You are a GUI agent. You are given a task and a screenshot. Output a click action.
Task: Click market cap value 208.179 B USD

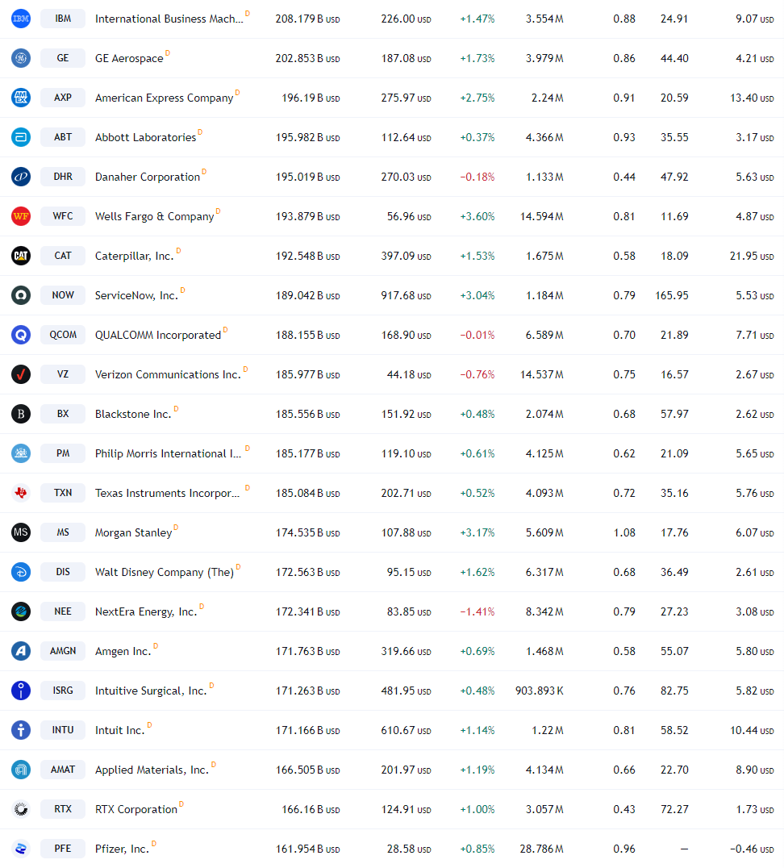[x=307, y=19]
